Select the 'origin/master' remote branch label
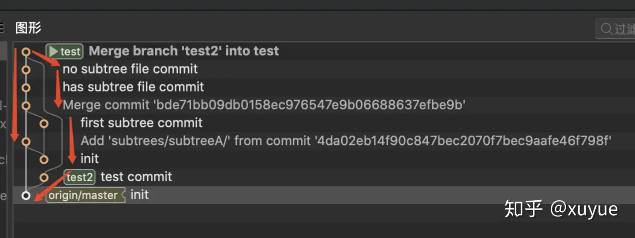635x238 pixels. pyautogui.click(x=83, y=195)
